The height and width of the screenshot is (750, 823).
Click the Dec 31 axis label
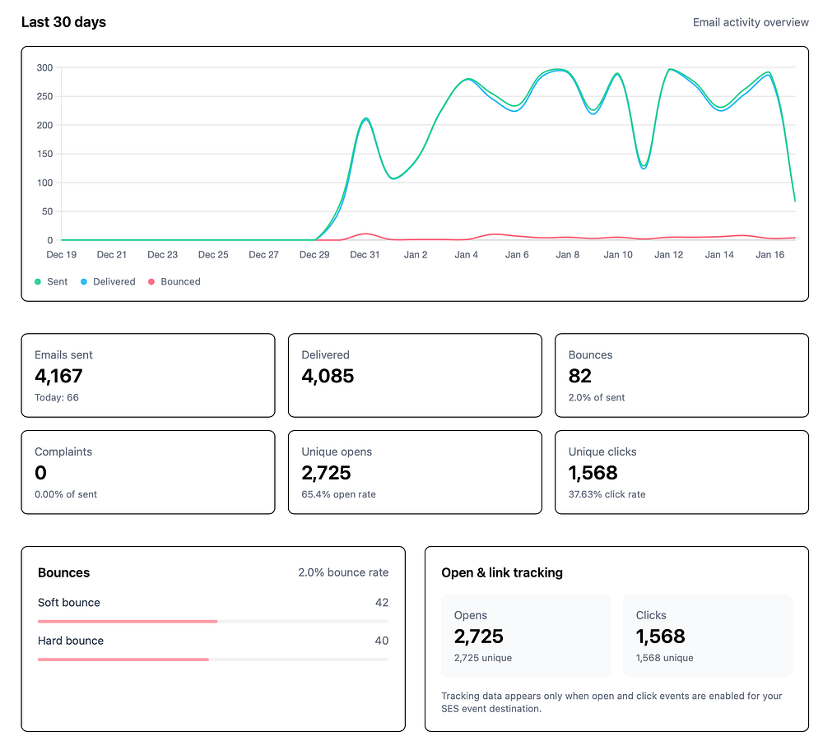(365, 255)
